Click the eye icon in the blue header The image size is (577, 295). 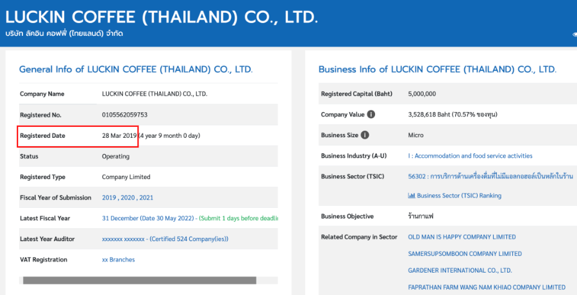click(x=575, y=34)
